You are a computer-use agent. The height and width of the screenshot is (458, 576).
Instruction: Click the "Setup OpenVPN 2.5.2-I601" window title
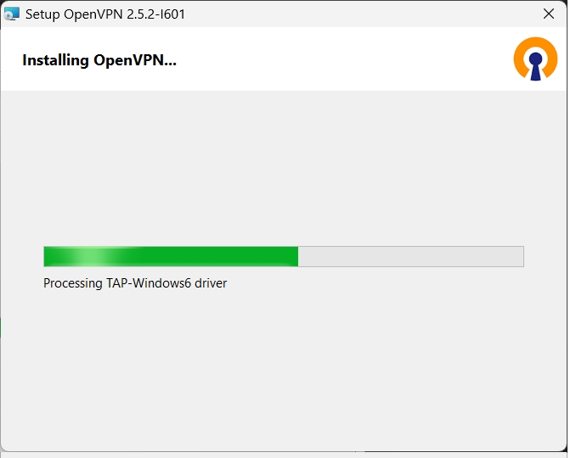point(105,14)
